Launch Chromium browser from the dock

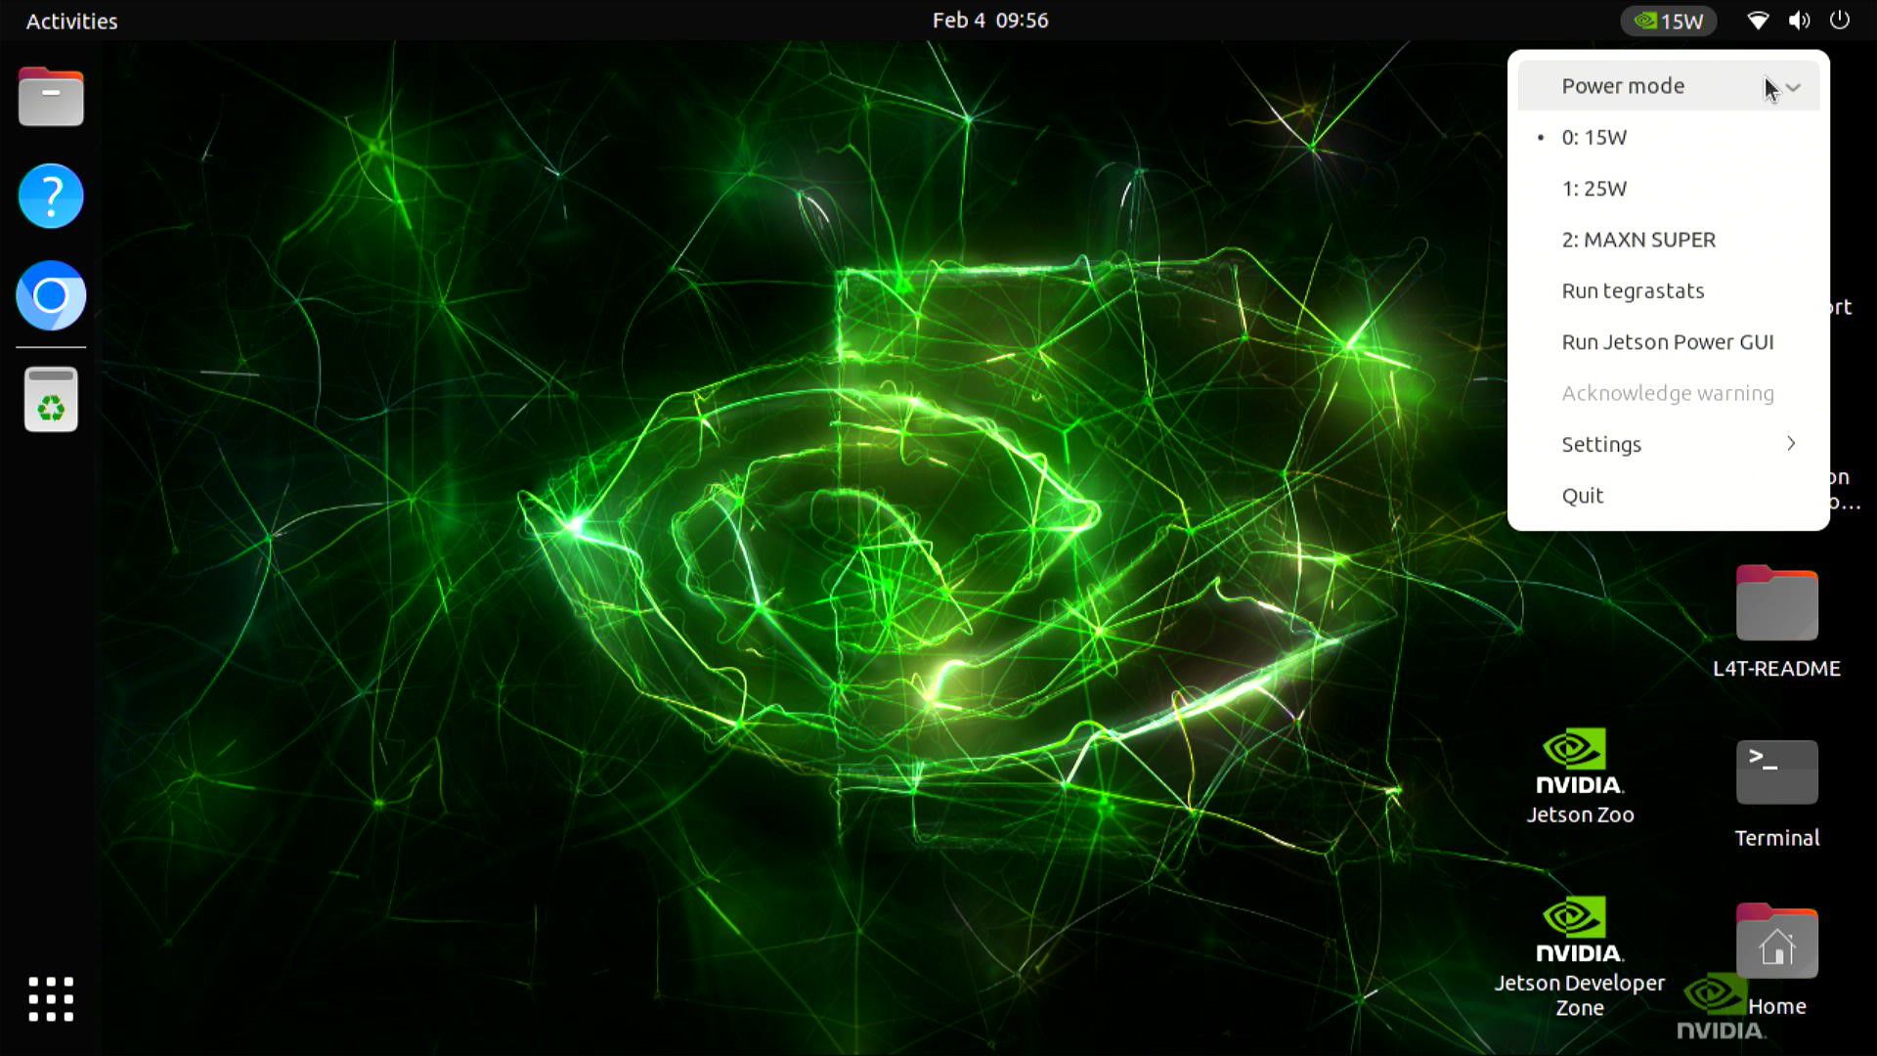51,295
